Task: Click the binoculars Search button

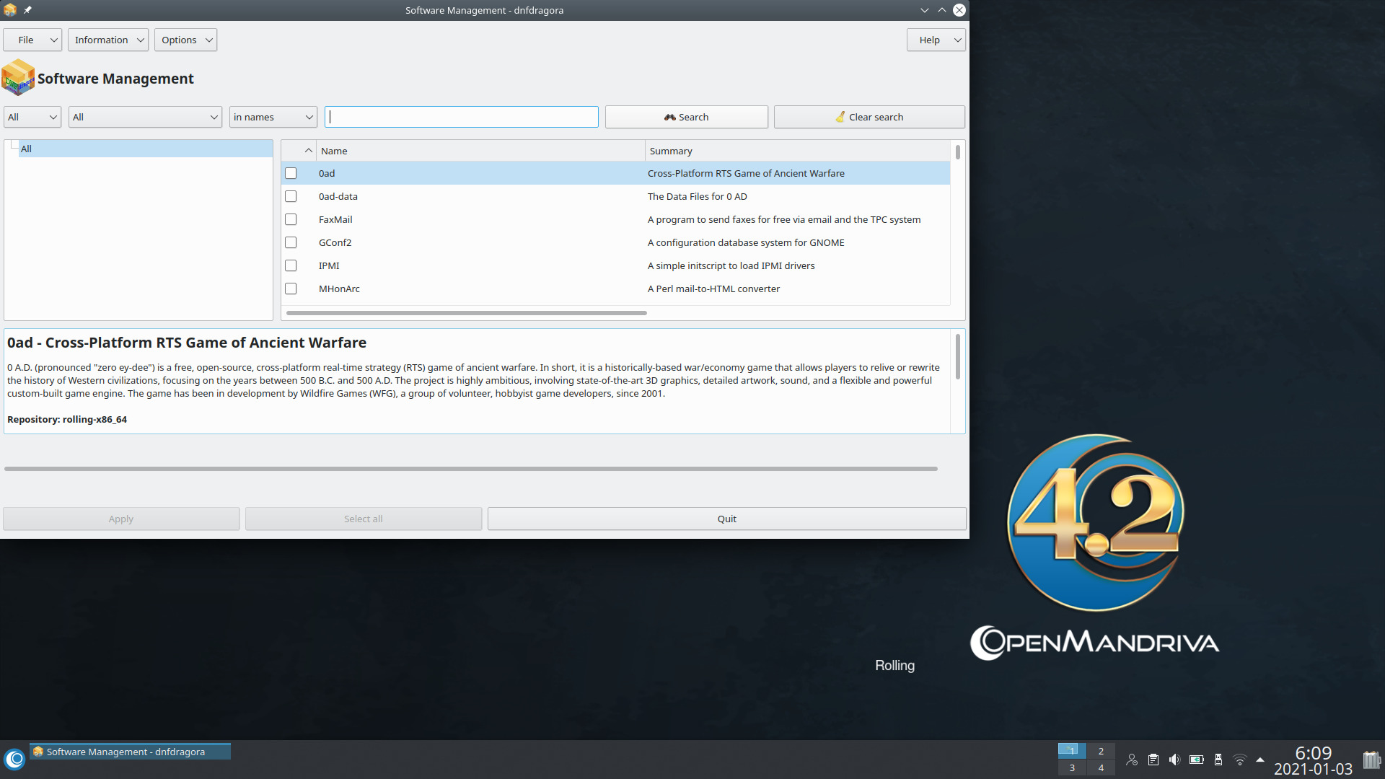Action: pos(686,117)
